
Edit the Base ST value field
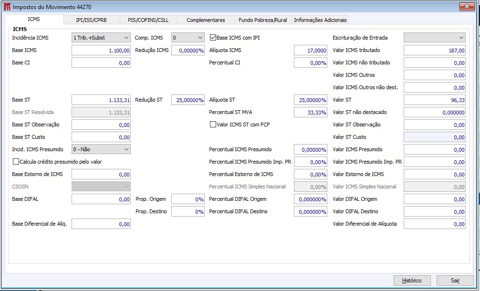click(101, 100)
